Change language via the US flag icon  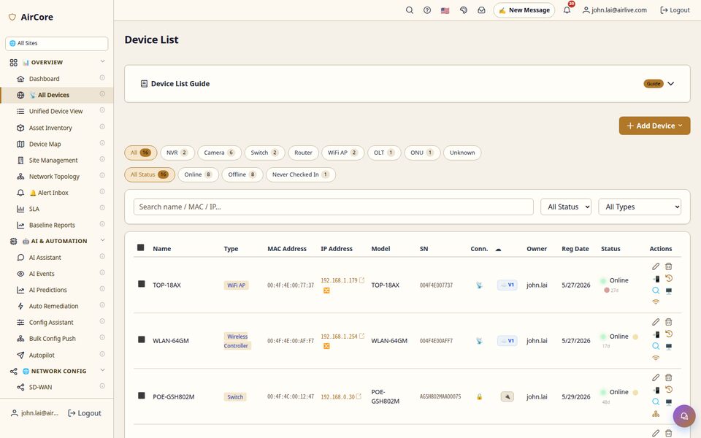[445, 10]
